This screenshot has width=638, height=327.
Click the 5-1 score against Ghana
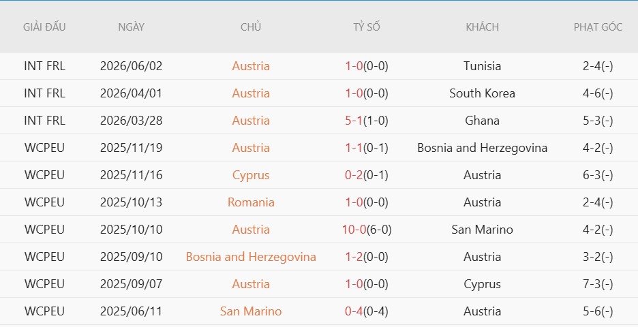(x=354, y=121)
